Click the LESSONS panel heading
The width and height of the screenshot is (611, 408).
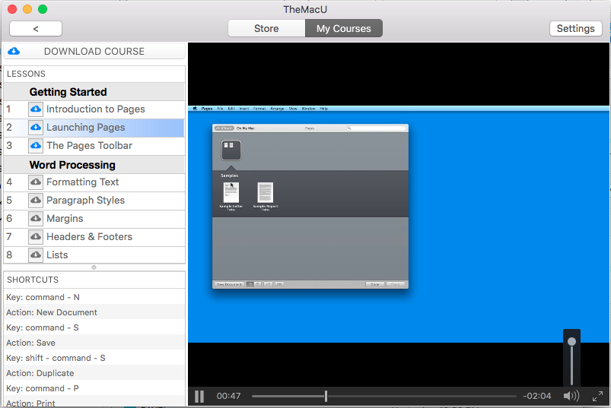[x=26, y=74]
